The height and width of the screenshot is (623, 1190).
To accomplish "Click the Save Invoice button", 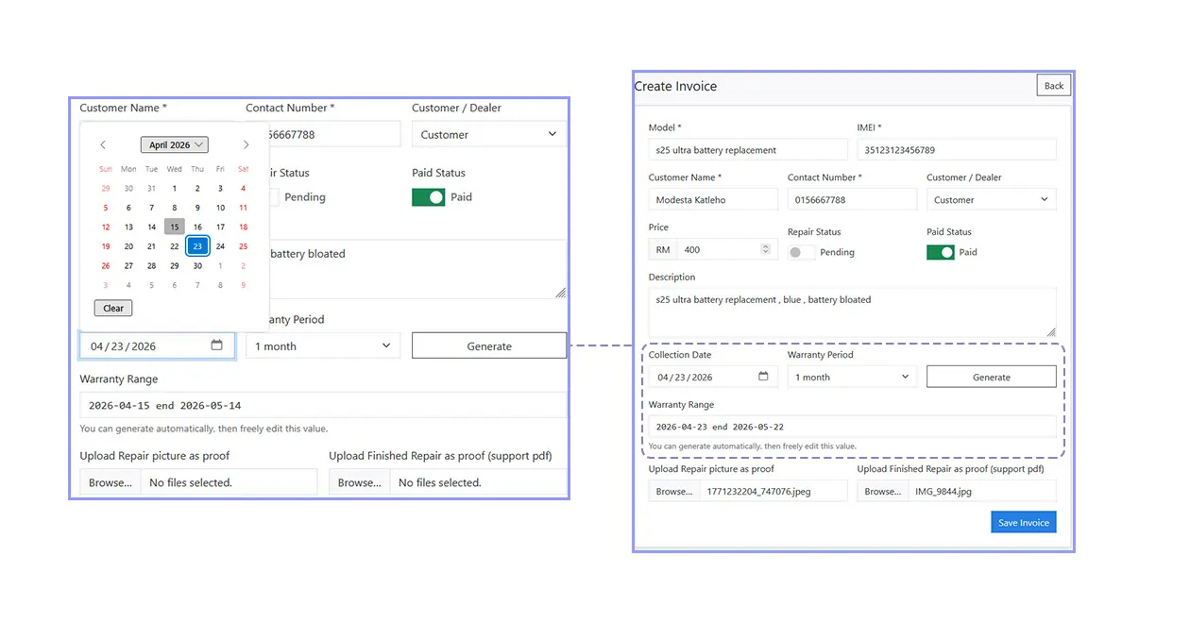I will click(x=1023, y=521).
